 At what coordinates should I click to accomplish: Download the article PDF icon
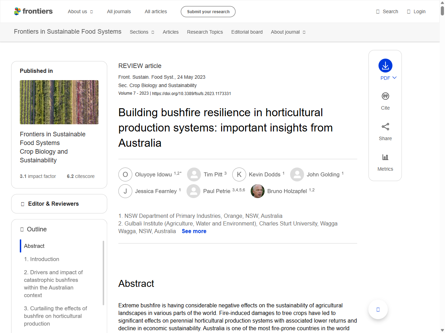(x=385, y=66)
